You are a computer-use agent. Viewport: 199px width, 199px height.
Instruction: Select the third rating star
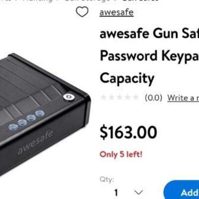point(119,98)
